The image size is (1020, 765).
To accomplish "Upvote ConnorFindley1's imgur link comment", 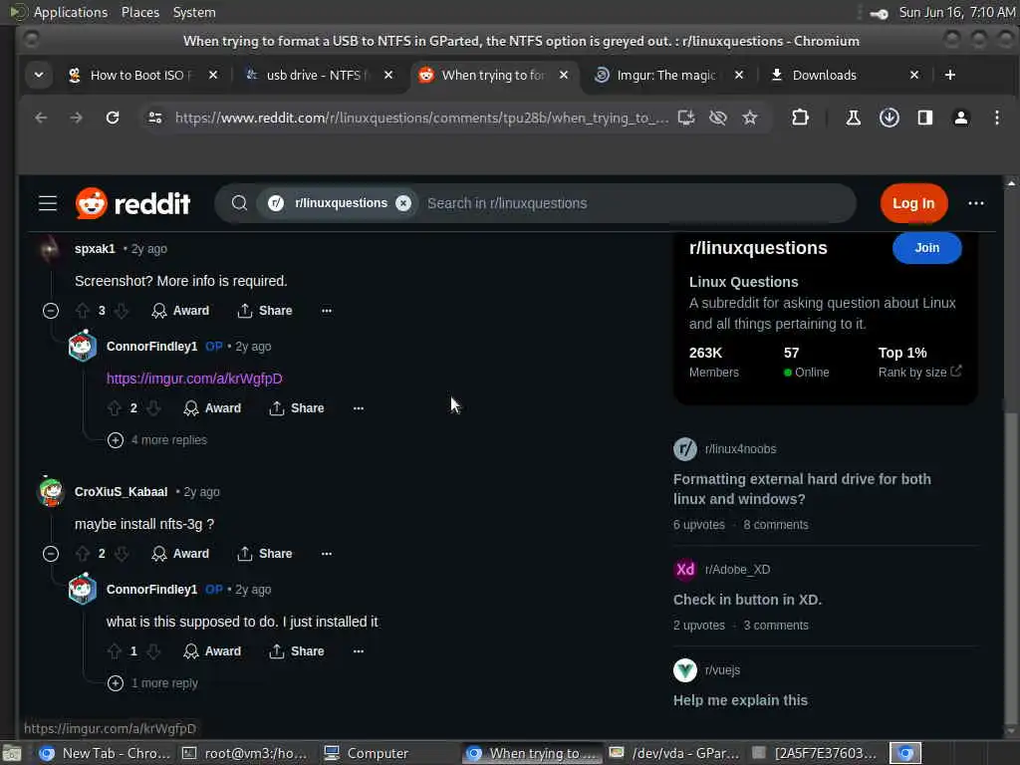I will click(x=115, y=408).
